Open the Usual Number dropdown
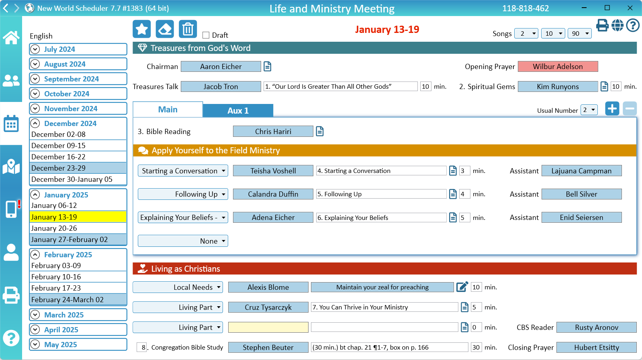The width and height of the screenshot is (642, 360). pyautogui.click(x=589, y=110)
